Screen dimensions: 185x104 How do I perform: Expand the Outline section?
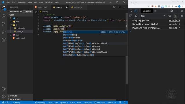coord(20,96)
